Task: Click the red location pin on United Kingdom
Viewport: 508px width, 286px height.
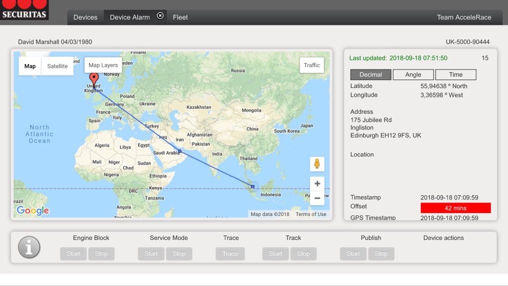Action: [x=94, y=80]
